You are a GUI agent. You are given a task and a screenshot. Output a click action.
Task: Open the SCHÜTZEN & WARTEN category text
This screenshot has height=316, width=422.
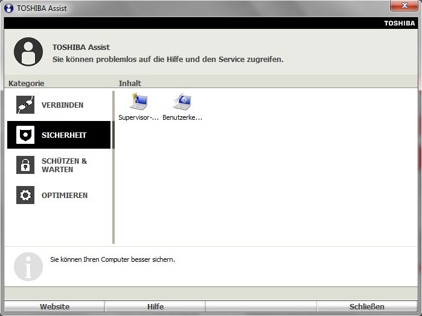64,165
